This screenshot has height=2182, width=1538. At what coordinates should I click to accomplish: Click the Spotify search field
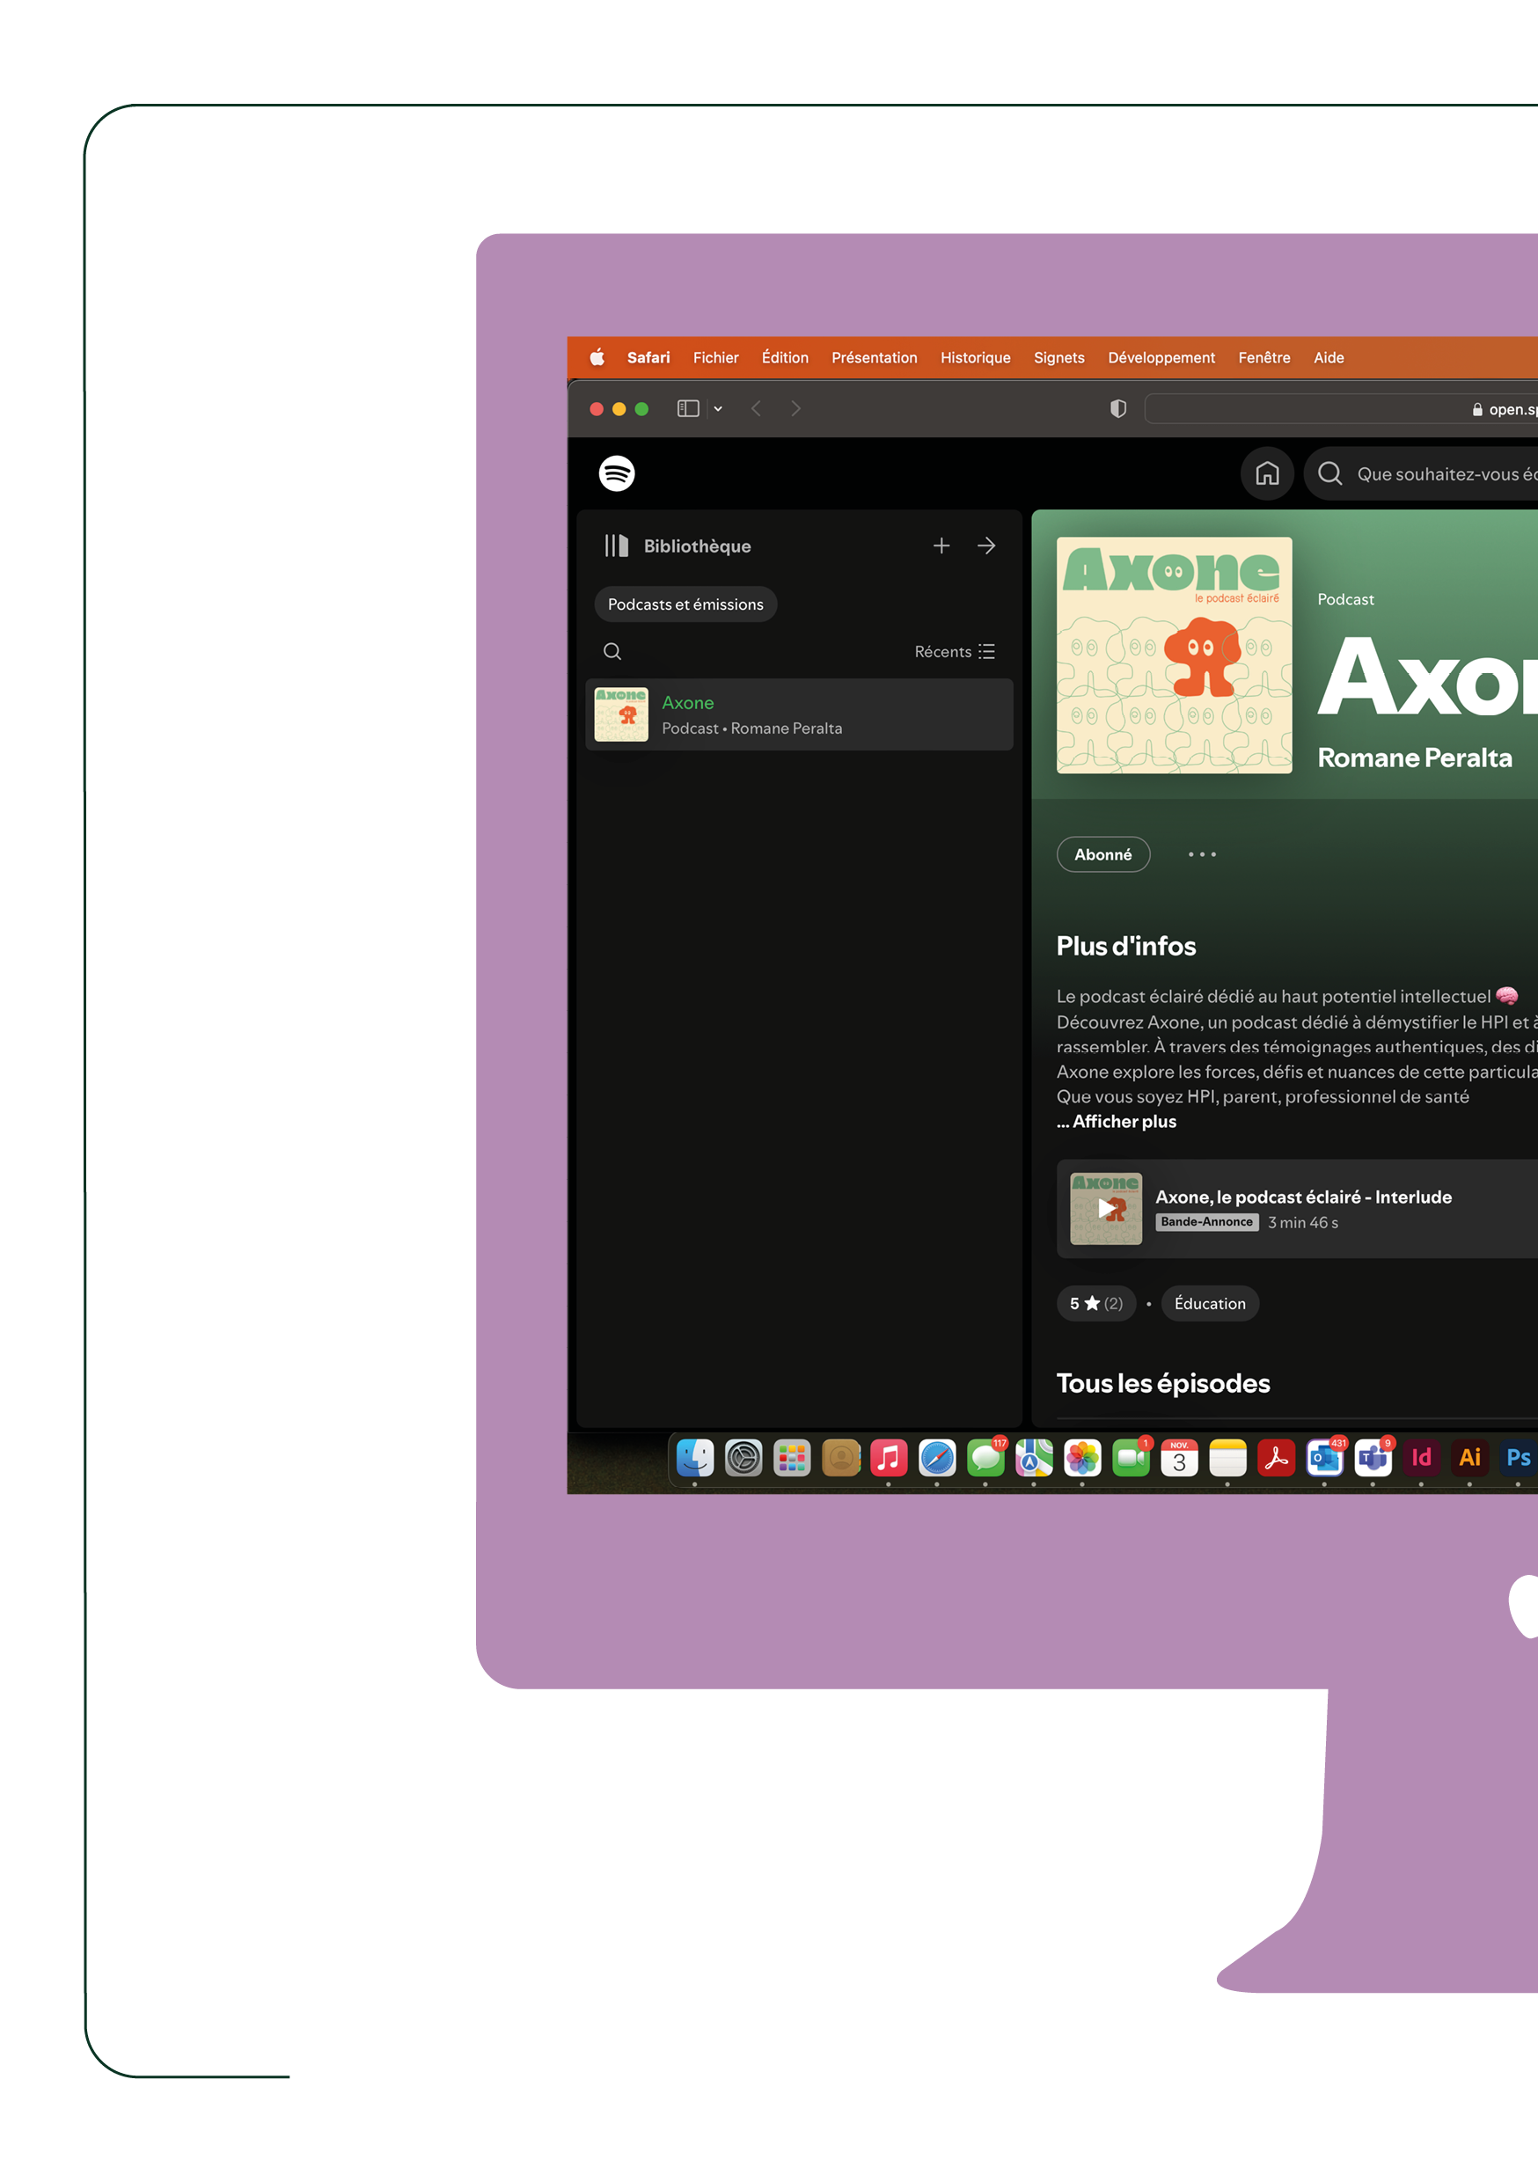coord(1421,473)
